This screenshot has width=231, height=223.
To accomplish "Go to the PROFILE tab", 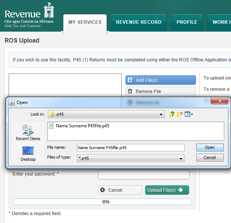I will click(x=187, y=22).
